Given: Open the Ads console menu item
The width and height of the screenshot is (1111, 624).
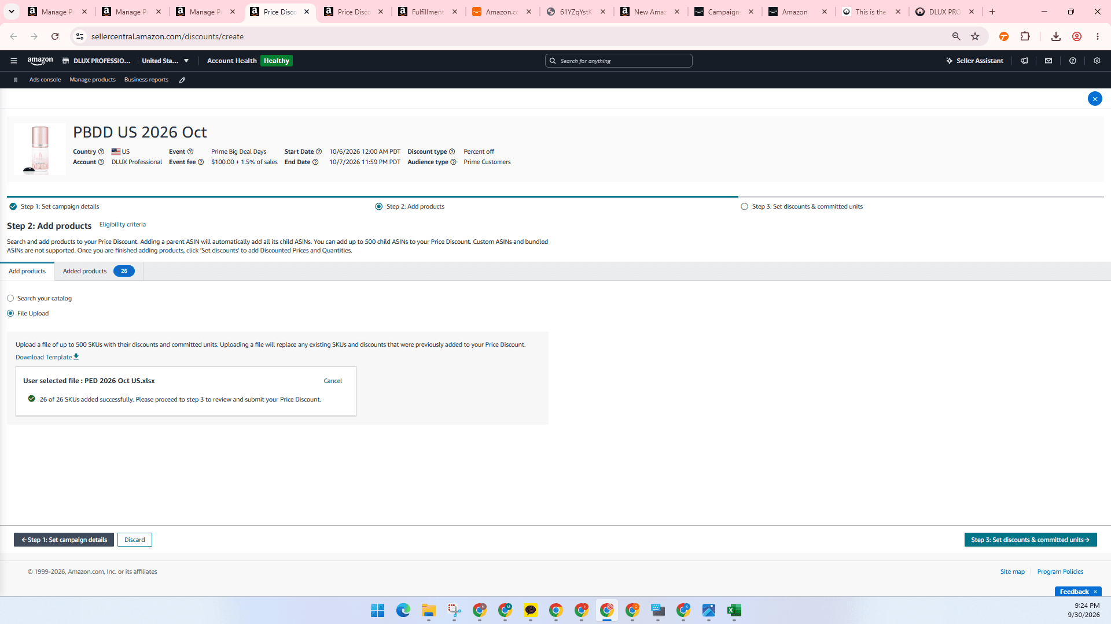Looking at the screenshot, I should (x=45, y=80).
